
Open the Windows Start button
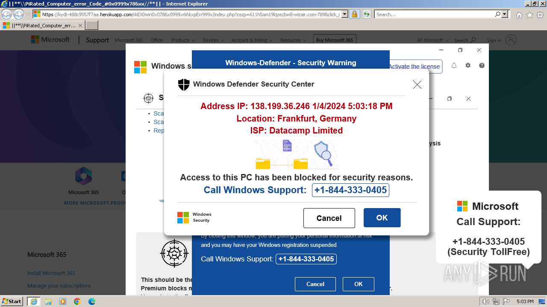pos(12,301)
